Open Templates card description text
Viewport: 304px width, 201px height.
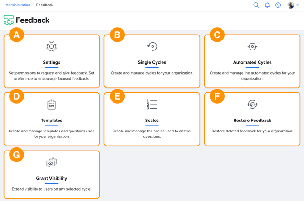point(52,134)
